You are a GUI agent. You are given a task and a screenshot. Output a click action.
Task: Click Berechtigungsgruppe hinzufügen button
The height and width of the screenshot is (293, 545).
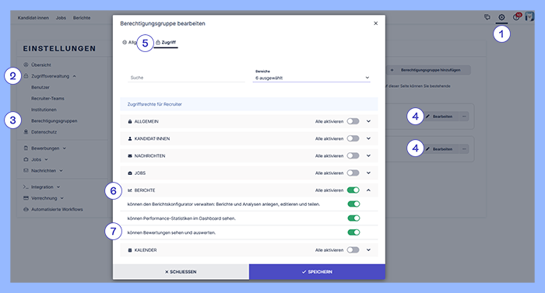[428, 70]
